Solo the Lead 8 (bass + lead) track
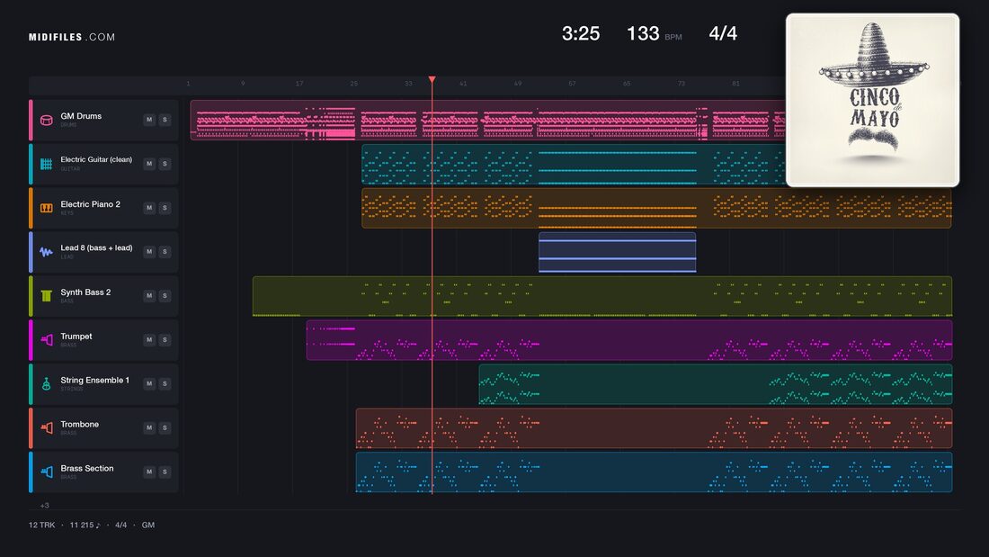This screenshot has height=557, width=989. 165,251
